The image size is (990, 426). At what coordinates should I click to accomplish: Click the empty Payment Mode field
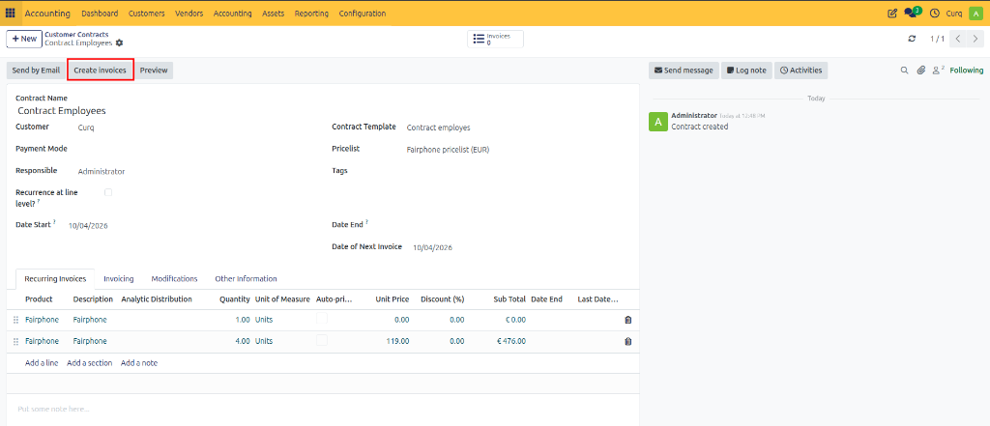(x=195, y=149)
